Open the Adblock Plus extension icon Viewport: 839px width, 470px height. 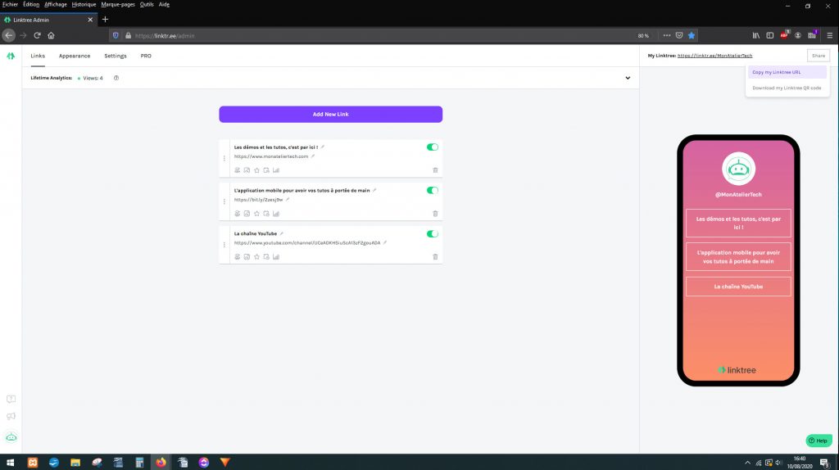tap(784, 35)
